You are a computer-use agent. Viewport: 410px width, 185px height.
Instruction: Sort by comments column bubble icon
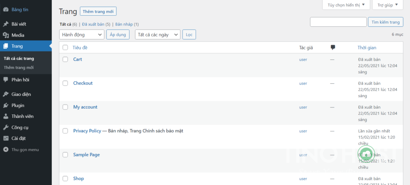[x=333, y=47]
